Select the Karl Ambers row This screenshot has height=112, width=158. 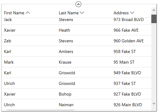click(76, 51)
